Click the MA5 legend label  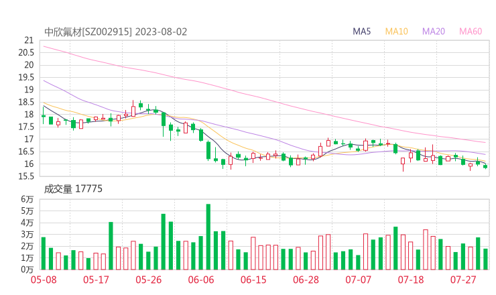tap(361, 32)
